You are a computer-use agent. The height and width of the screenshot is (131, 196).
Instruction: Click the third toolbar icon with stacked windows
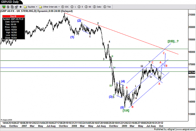pyautogui.click(x=12, y=7)
